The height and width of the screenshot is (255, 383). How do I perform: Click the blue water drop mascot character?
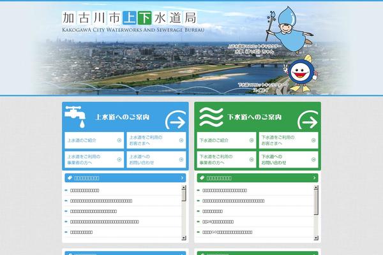click(289, 29)
